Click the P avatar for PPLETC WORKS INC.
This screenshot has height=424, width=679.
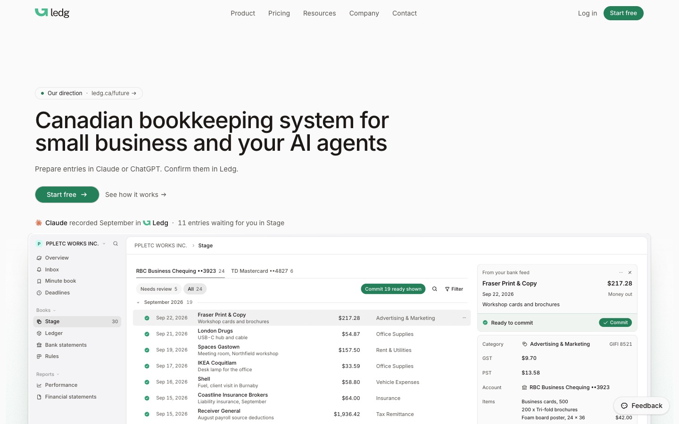pos(39,244)
